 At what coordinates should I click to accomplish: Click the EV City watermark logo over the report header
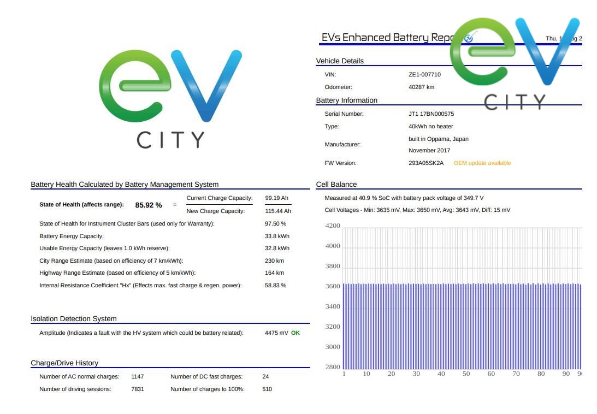point(515,63)
